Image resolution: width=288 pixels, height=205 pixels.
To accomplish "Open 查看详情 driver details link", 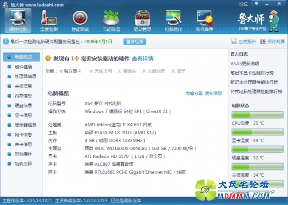I will click(x=142, y=58).
